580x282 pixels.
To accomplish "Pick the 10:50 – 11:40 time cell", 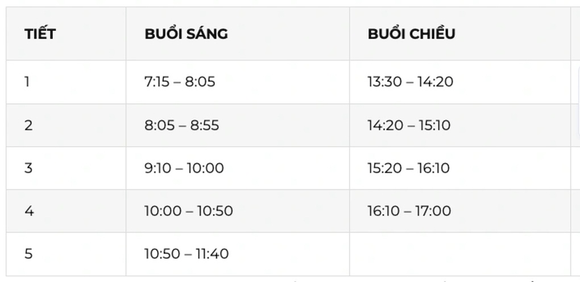I will 187,254.
